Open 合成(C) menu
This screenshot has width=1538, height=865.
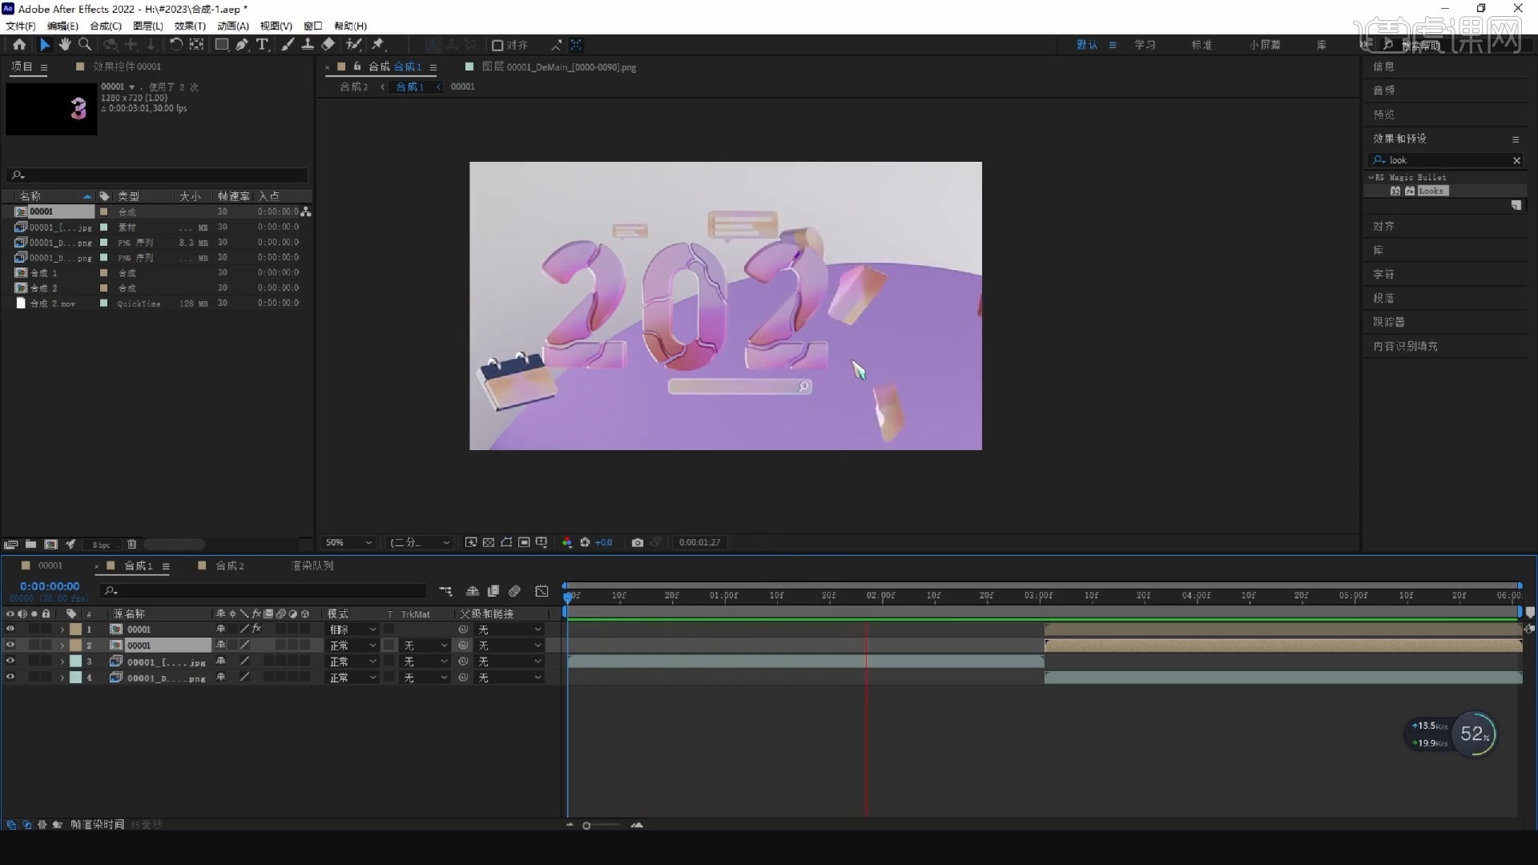point(106,26)
